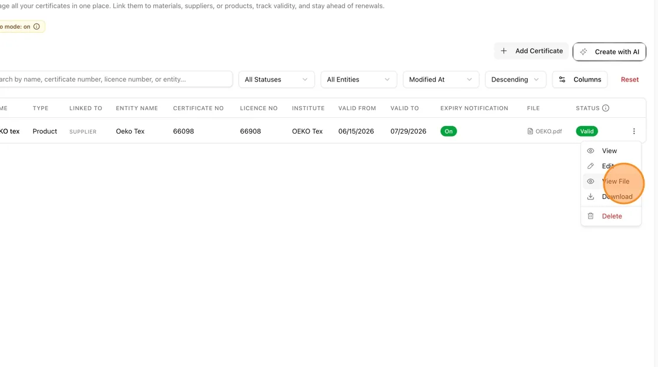Click the plus icon in Add Certificate
The width and height of the screenshot is (658, 367).
[503, 50]
